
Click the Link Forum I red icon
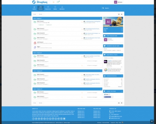tap(35, 43)
